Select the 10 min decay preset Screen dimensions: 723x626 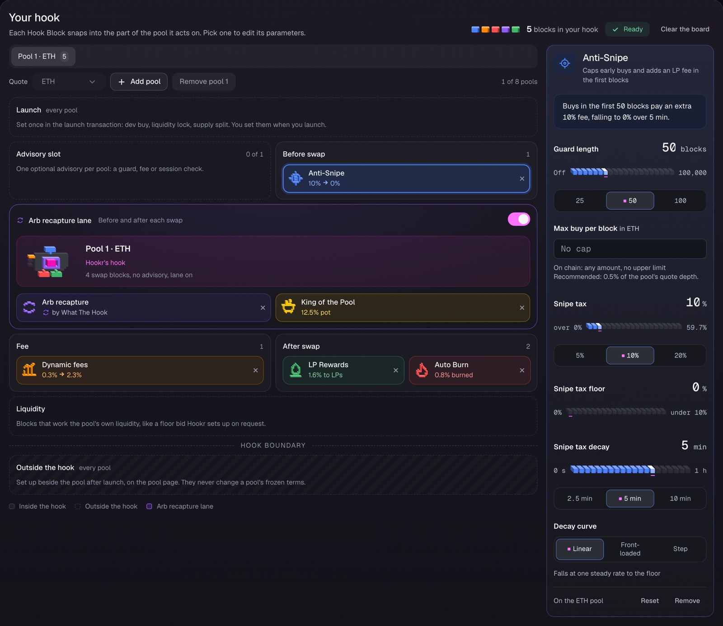click(680, 499)
